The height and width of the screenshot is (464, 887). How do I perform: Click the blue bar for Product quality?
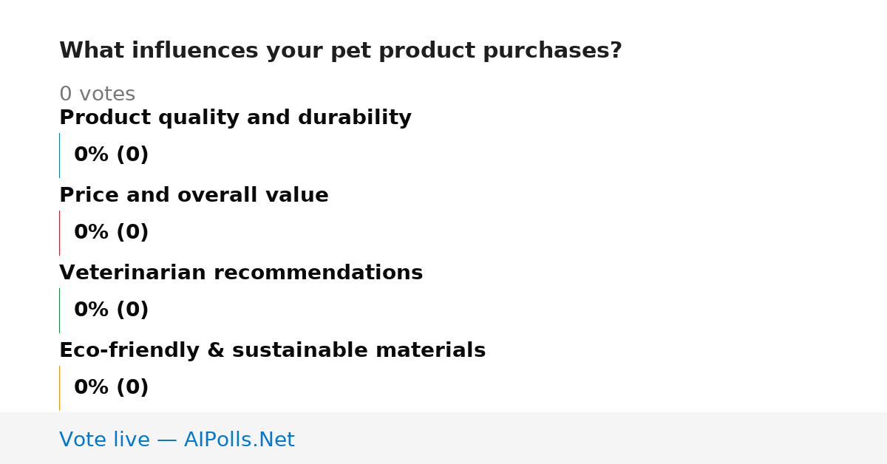tap(59, 155)
